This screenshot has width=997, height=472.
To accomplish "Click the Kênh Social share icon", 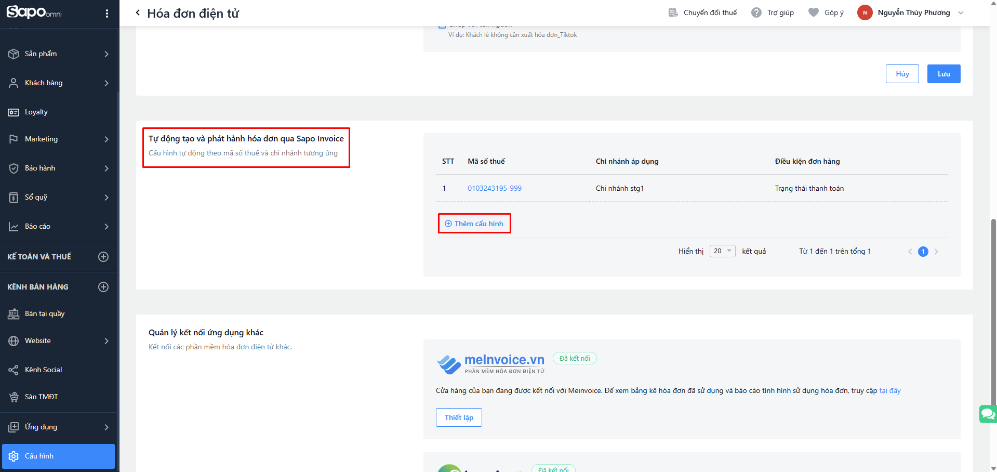I will pos(14,370).
